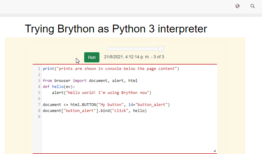
Task: Click the timestamp text '3 of 3'
Action: [x=159, y=57]
